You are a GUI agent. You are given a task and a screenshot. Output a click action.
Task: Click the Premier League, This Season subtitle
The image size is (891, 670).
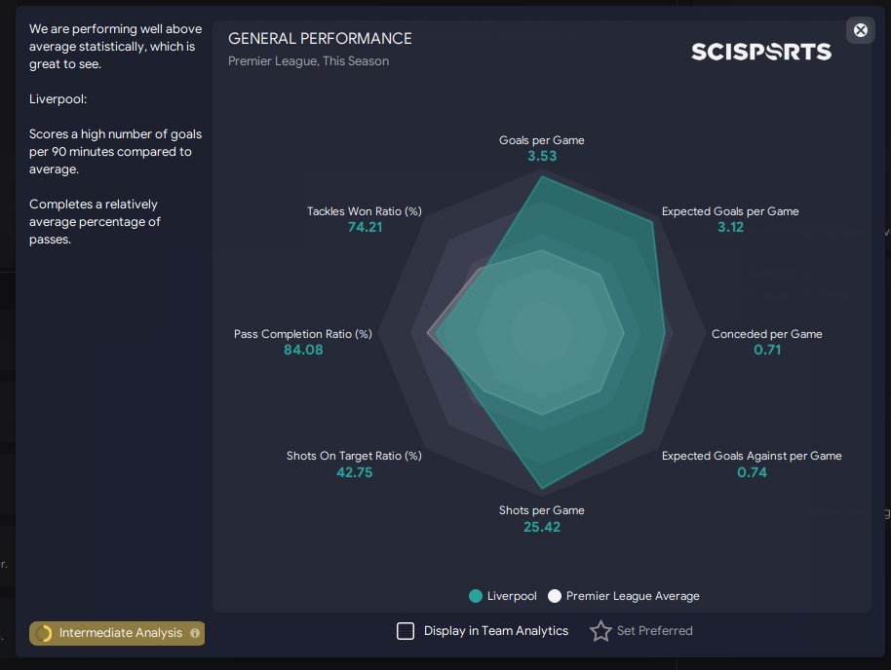[308, 61]
